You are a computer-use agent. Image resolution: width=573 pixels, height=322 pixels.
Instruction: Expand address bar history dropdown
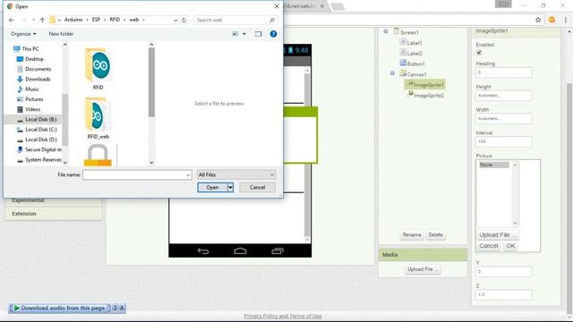pos(175,20)
